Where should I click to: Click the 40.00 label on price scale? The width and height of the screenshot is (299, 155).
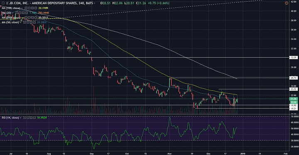pyautogui.click(x=294, y=11)
